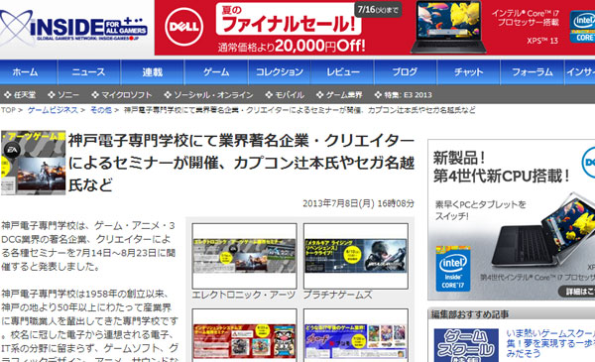The height and width of the screenshot is (362, 595).
Task: Go to the コレクション tab
Action: pos(280,71)
